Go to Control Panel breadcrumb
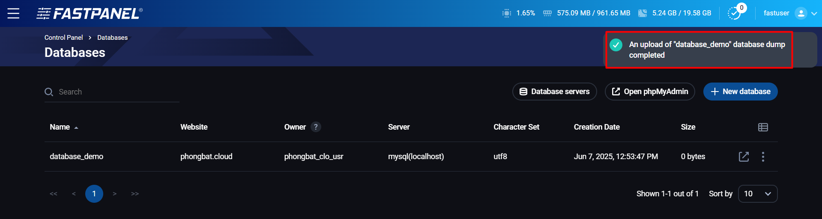The image size is (822, 219). pos(63,38)
